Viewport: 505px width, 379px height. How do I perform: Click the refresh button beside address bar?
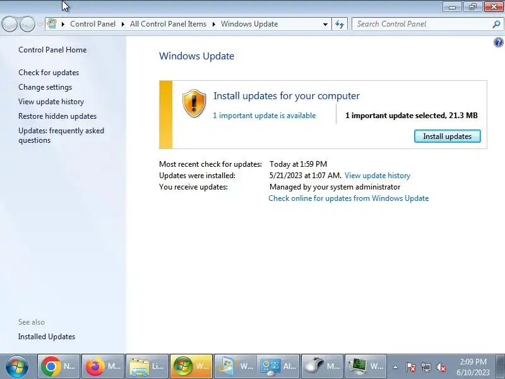click(340, 24)
